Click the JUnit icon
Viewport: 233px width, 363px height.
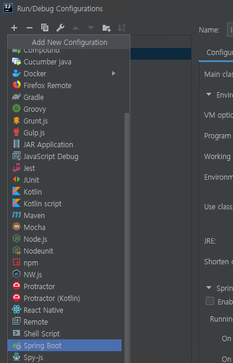(x=17, y=179)
